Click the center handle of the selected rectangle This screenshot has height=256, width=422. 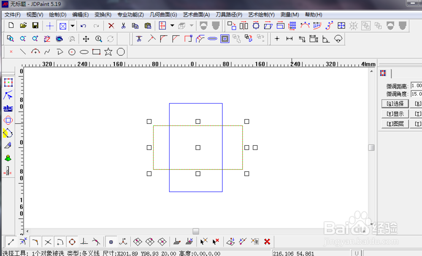198,148
